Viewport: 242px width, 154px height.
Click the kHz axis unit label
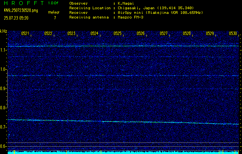point(3,31)
